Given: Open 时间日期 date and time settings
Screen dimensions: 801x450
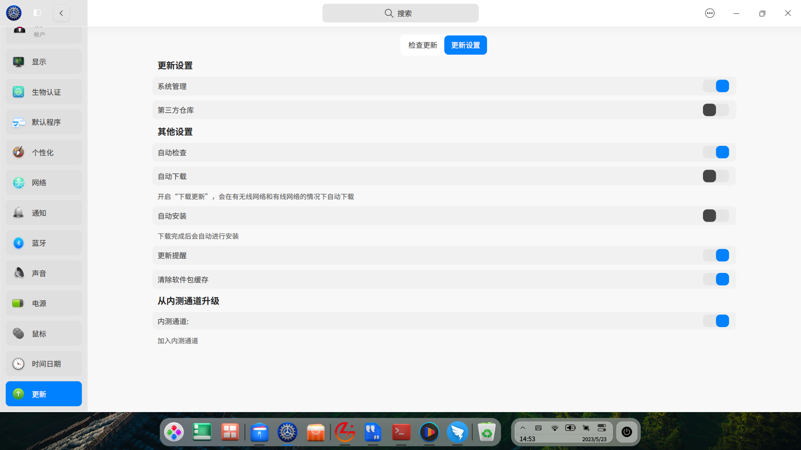Looking at the screenshot, I should (x=43, y=364).
